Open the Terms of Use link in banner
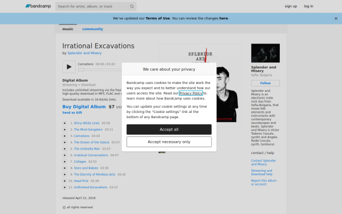This screenshot has height=214, width=342. [158, 18]
